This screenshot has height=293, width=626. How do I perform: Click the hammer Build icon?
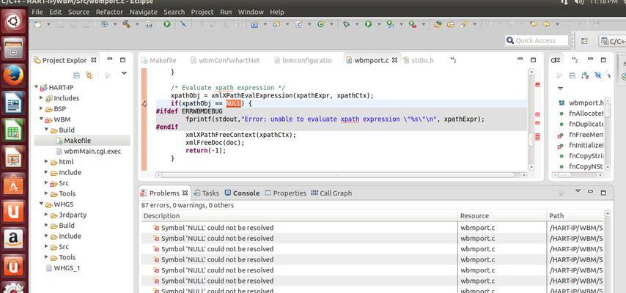click(x=127, y=24)
